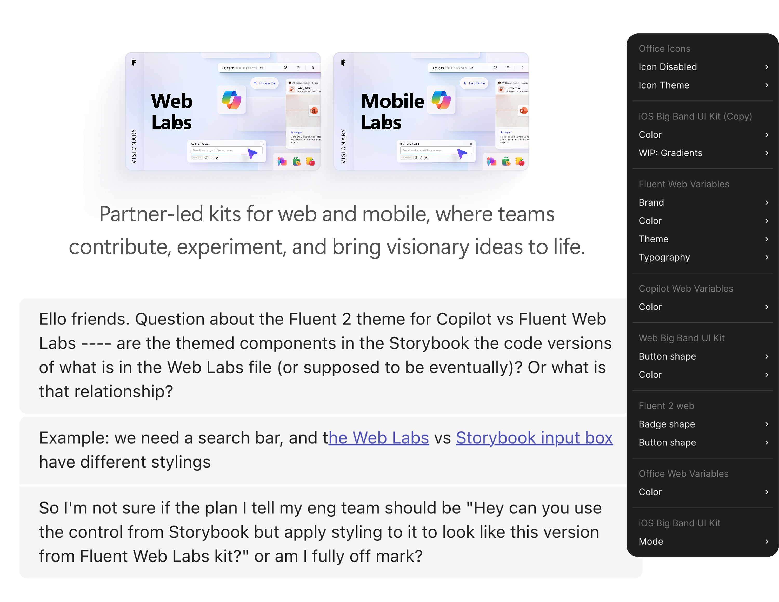Close Draft with Copilot dialog in Mobile Labs card
The image size is (779, 602).
[471, 144]
